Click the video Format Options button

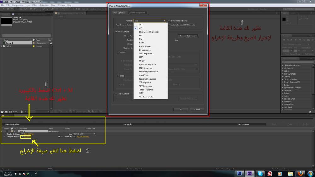(187, 36)
